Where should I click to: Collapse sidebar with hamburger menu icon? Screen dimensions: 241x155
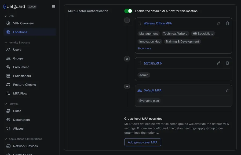pyautogui.click(x=54, y=7)
